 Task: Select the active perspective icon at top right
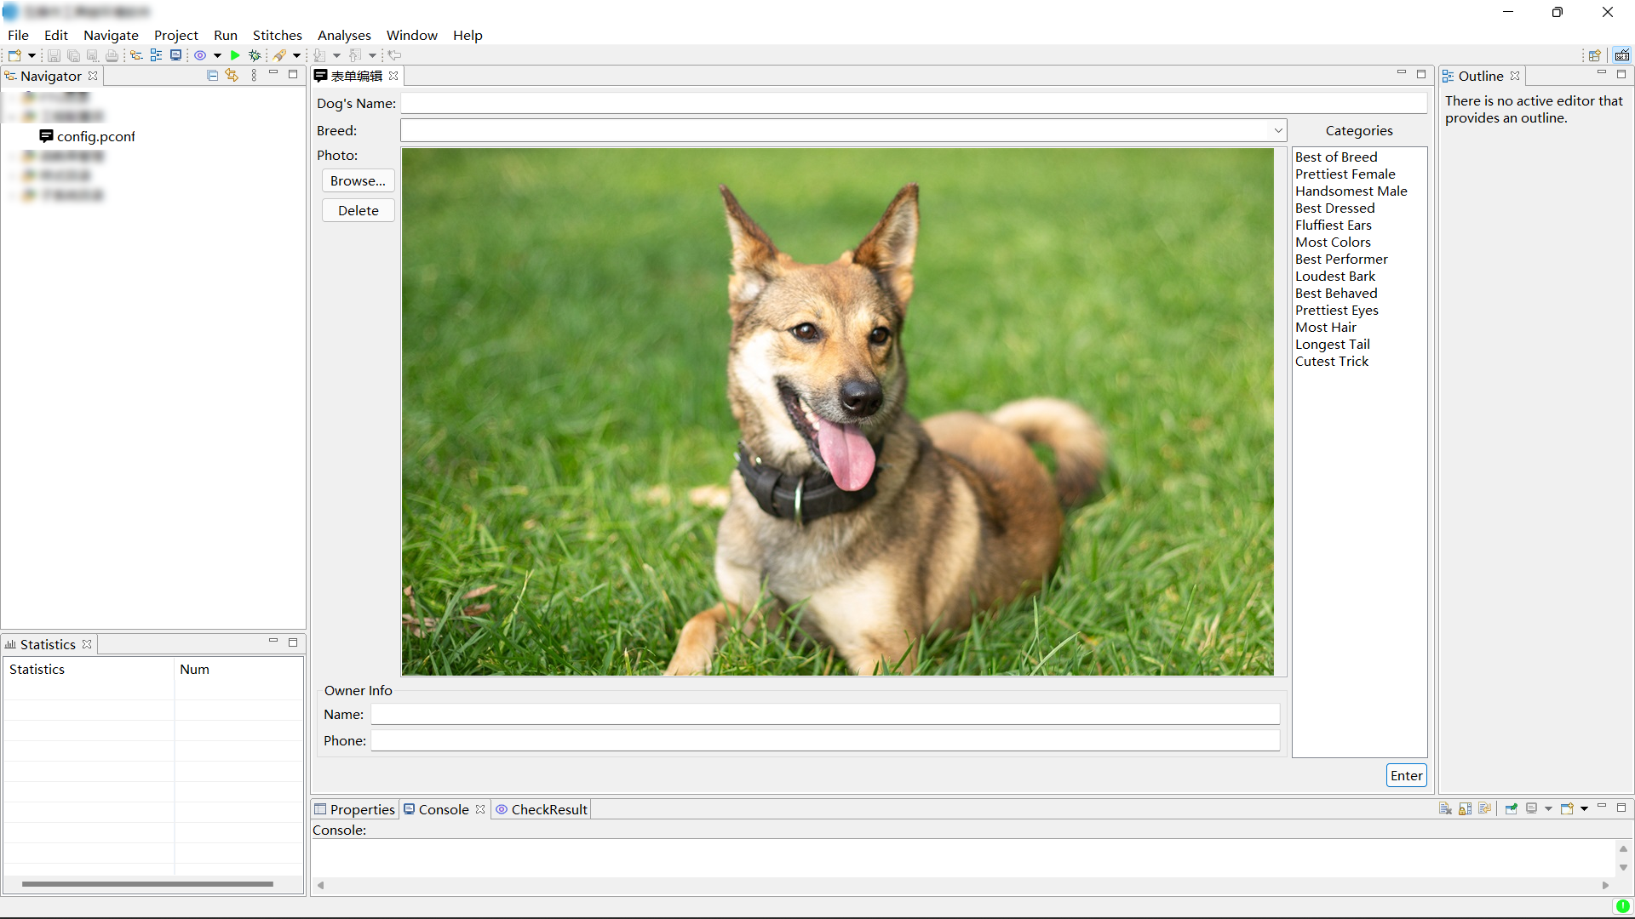(x=1622, y=55)
